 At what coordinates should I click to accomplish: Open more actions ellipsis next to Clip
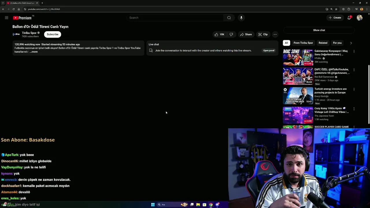[x=275, y=34]
